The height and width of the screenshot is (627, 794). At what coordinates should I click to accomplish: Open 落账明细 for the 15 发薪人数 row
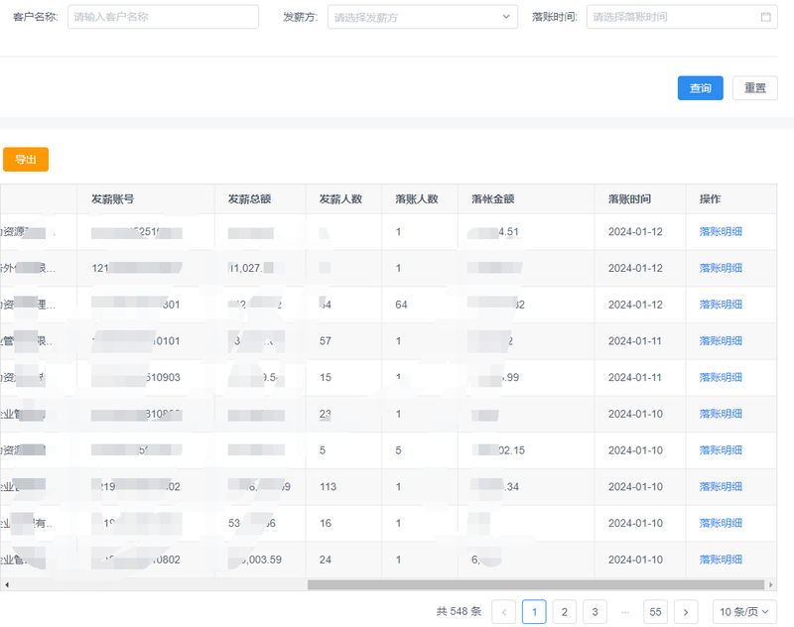(x=721, y=378)
